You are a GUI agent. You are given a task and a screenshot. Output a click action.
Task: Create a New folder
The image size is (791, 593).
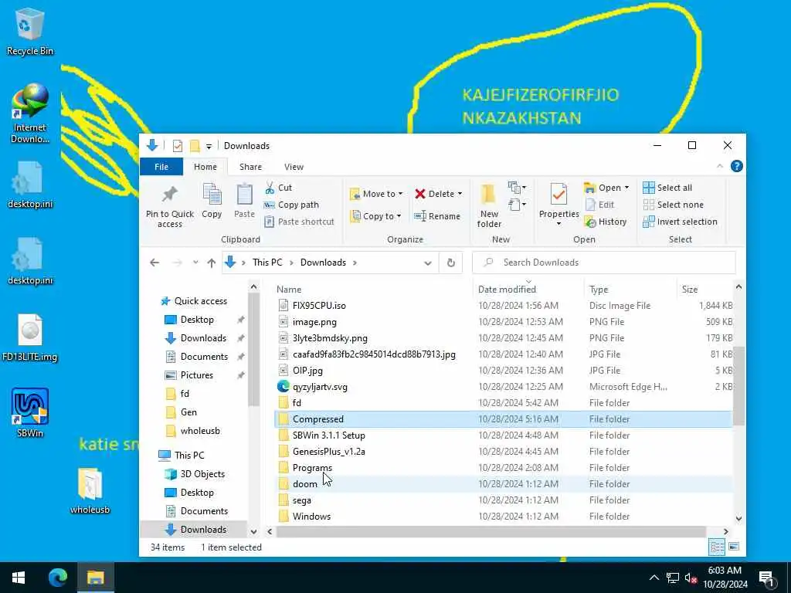pos(489,205)
